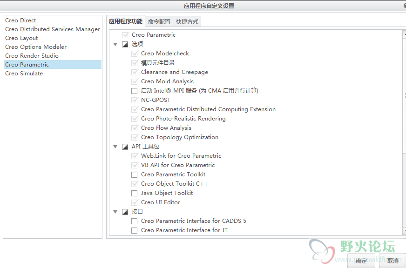
Task: Enable Creo Parametric Toolkit checkbox
Action: pos(135,174)
